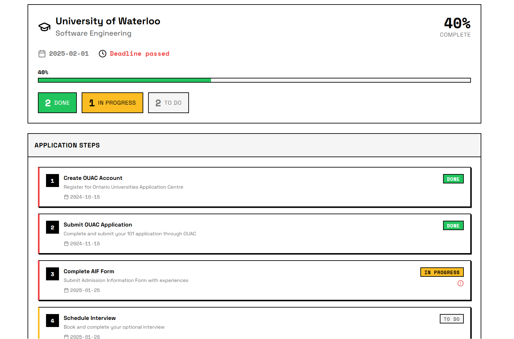Click the 40% label above the progress bar
The width and height of the screenshot is (514, 339).
pyautogui.click(x=43, y=72)
